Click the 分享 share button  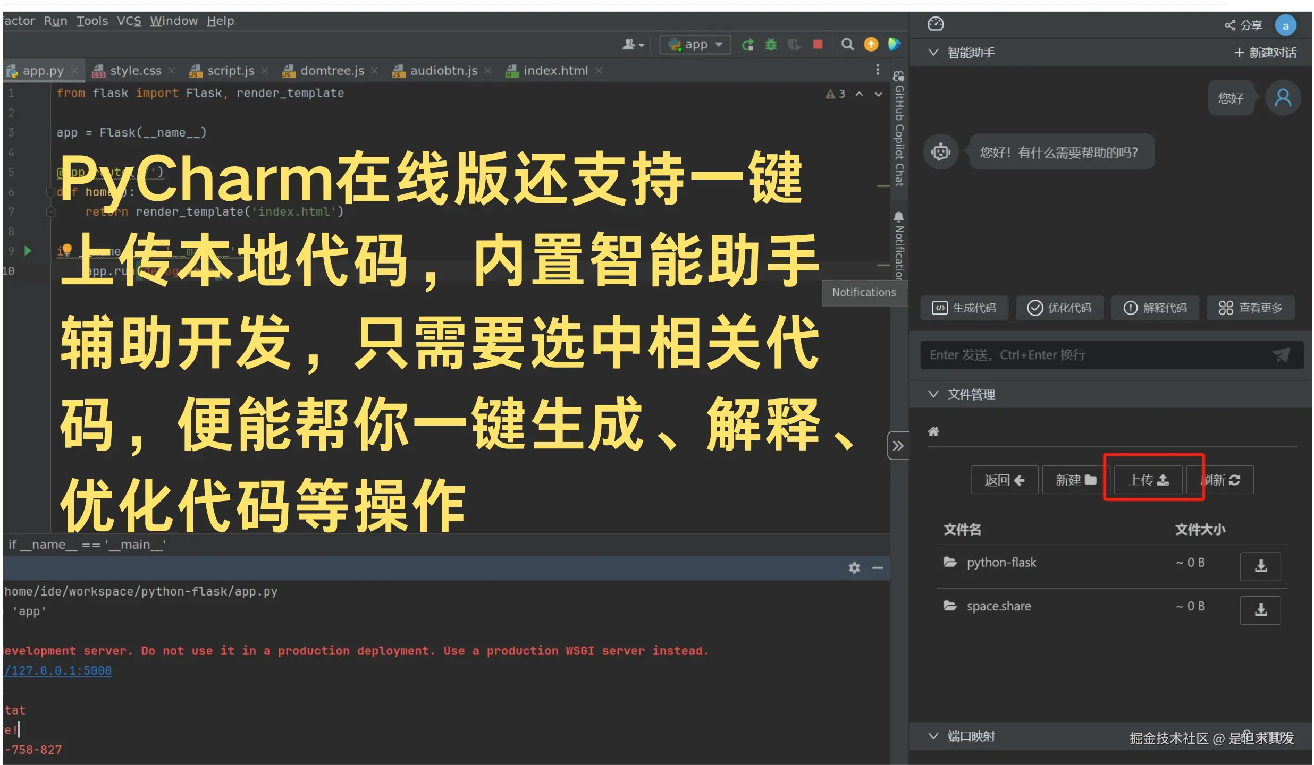click(1243, 25)
